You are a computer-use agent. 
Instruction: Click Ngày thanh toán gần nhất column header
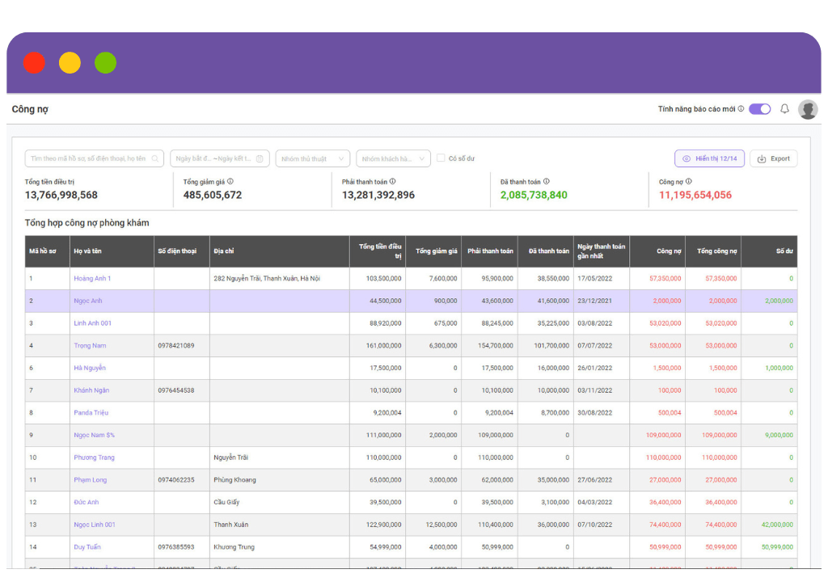point(602,251)
